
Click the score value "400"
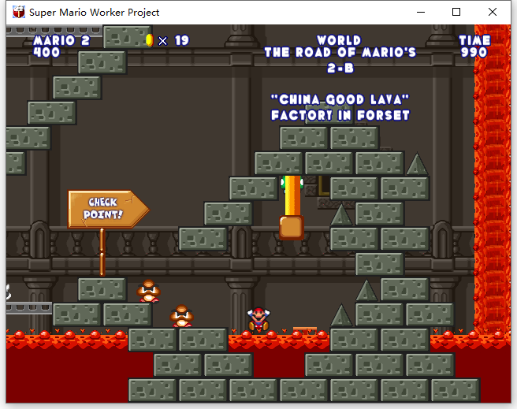point(46,52)
